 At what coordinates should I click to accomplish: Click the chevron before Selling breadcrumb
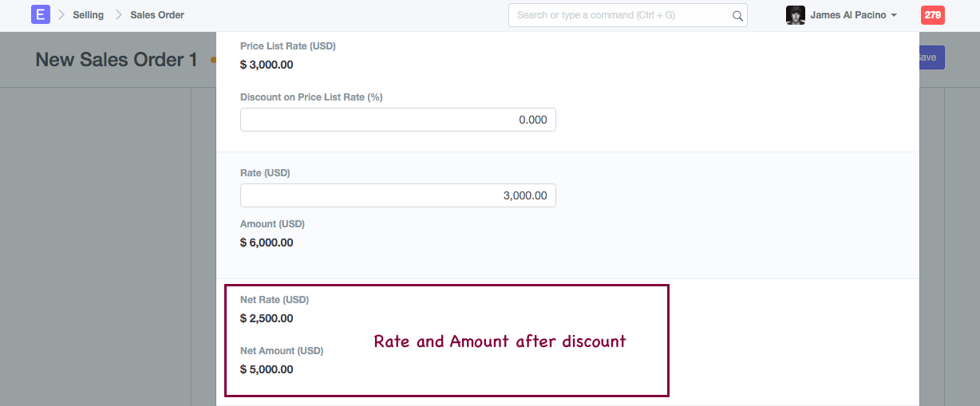point(61,15)
